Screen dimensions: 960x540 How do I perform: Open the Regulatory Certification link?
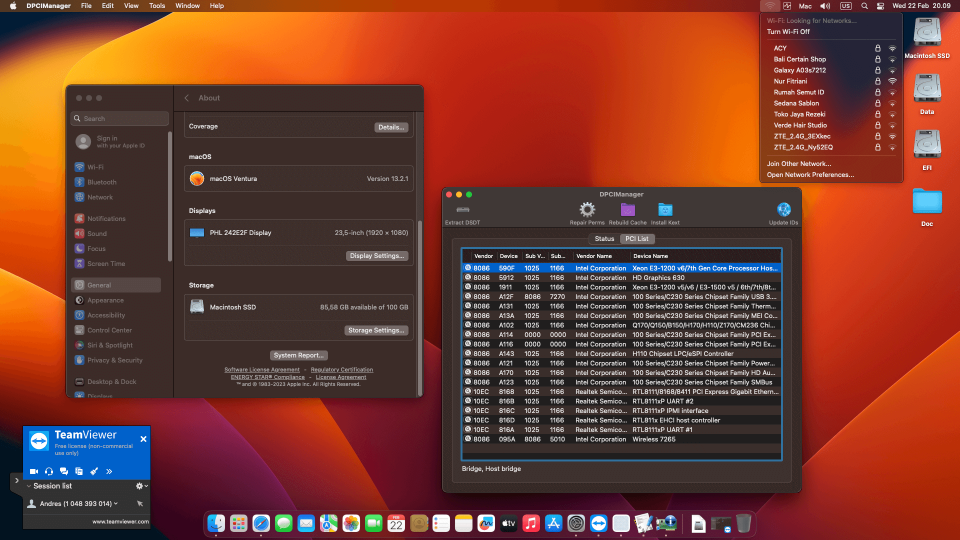[x=342, y=370]
